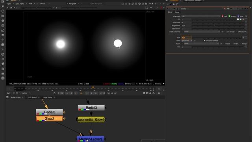Go to next keyframe in timeline
The height and width of the screenshot is (142, 252).
tap(96, 93)
